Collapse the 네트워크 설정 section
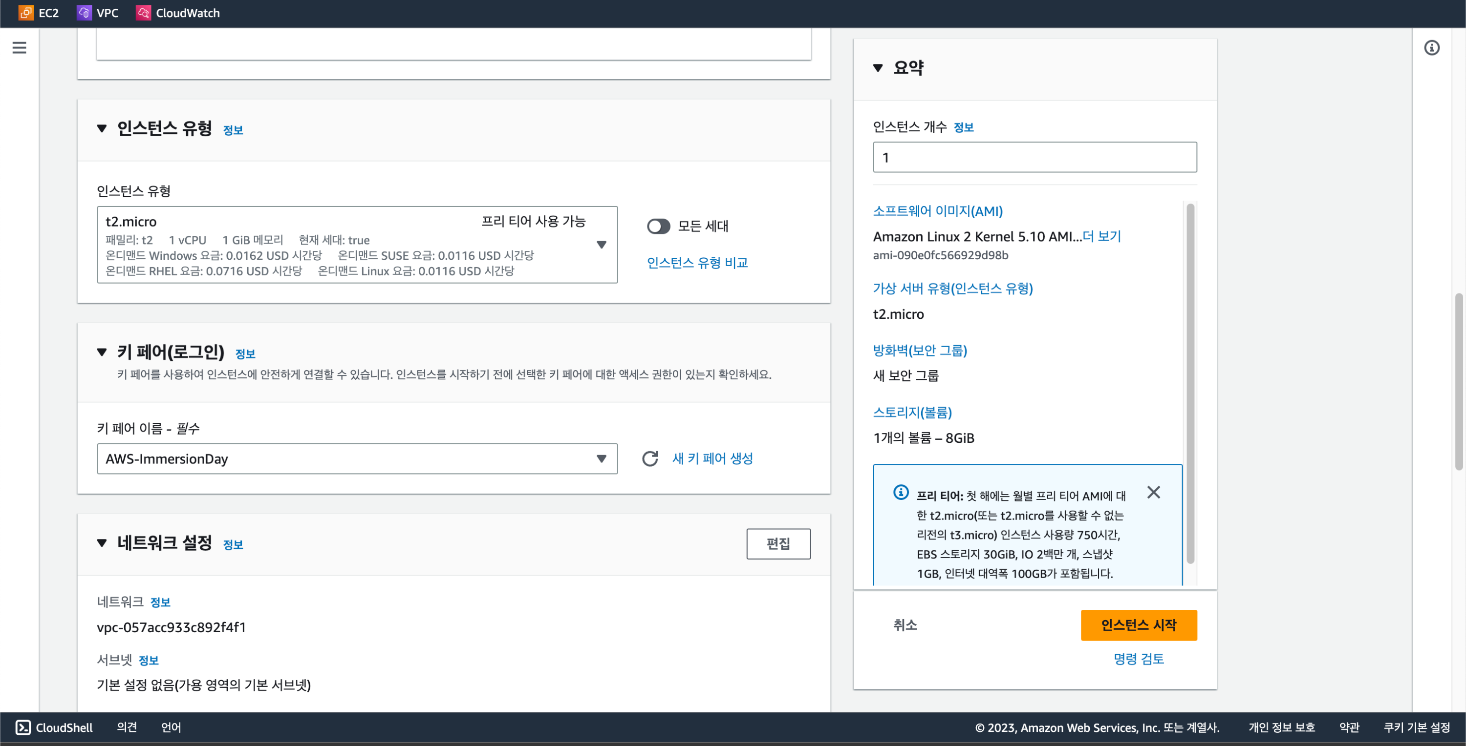The image size is (1466, 746). tap(102, 543)
